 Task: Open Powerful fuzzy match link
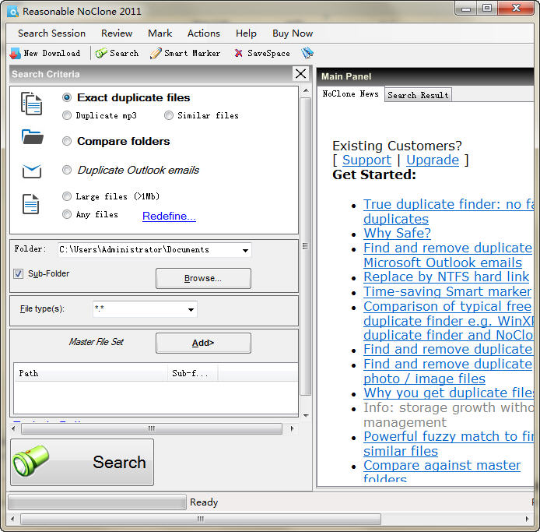point(448,443)
